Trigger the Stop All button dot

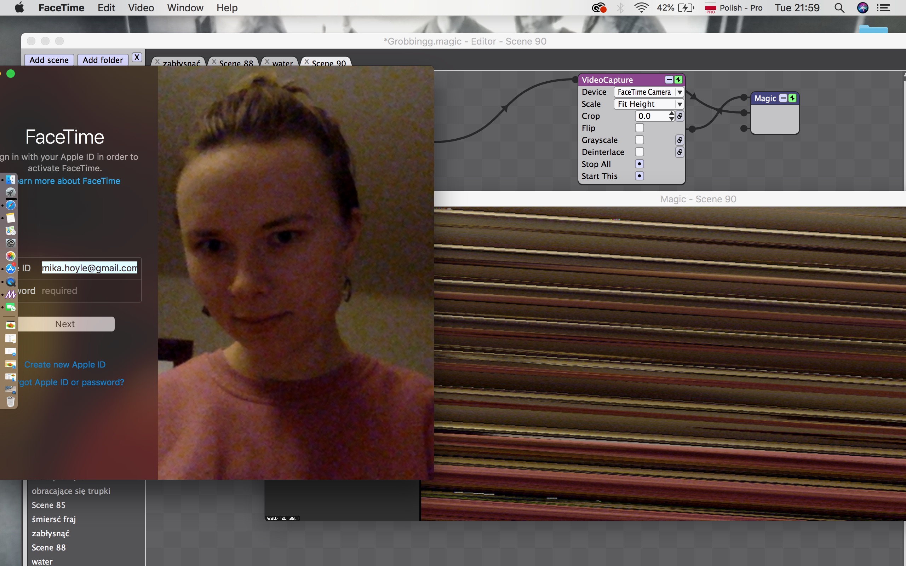(x=640, y=164)
